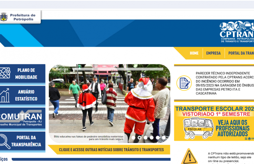Click the bar chart icon for Anuário Estatístico
Image resolution: width=254 pixels, height=164 pixels.
(5, 95)
